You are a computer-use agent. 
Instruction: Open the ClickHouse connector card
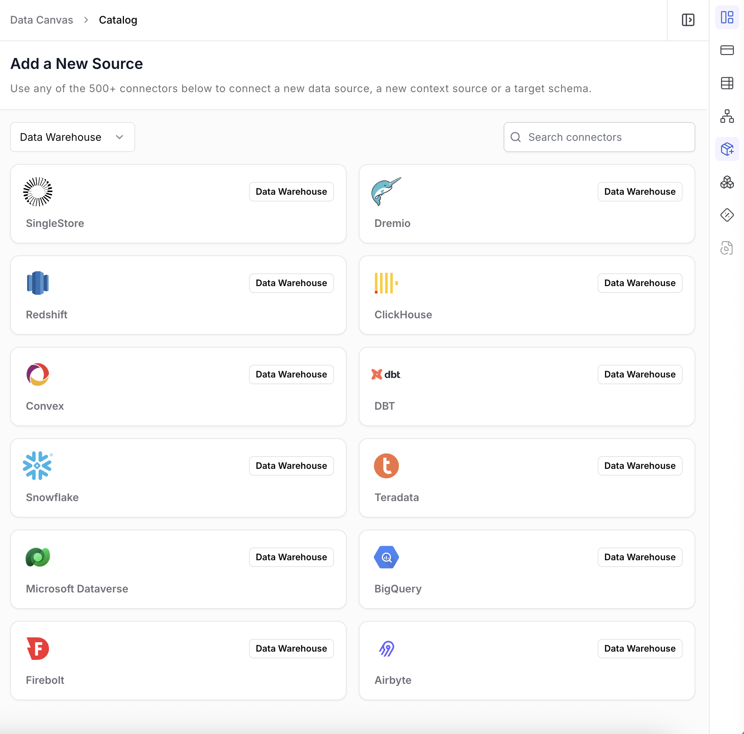click(526, 295)
